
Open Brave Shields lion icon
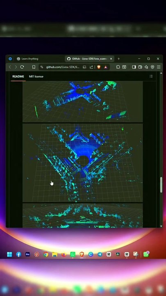[99, 67]
